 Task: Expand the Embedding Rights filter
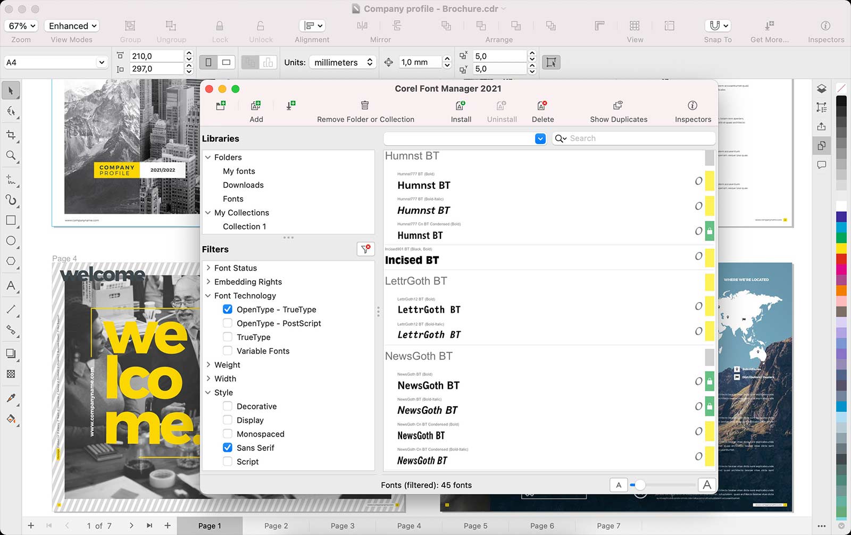click(208, 282)
